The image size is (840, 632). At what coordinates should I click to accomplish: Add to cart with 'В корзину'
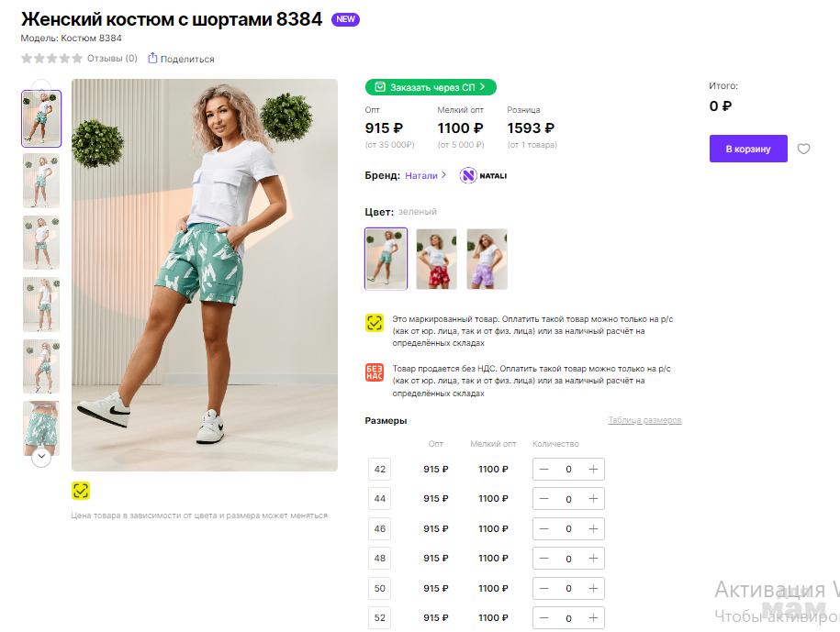tap(747, 149)
